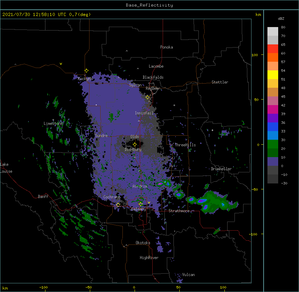
Task: Click the Banff town label
Action: coord(43,197)
